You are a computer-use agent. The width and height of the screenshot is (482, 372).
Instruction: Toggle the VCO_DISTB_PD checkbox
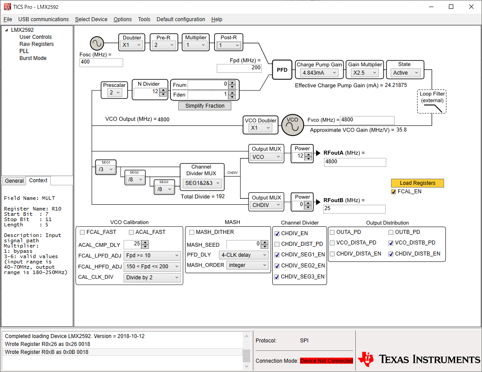click(x=391, y=243)
